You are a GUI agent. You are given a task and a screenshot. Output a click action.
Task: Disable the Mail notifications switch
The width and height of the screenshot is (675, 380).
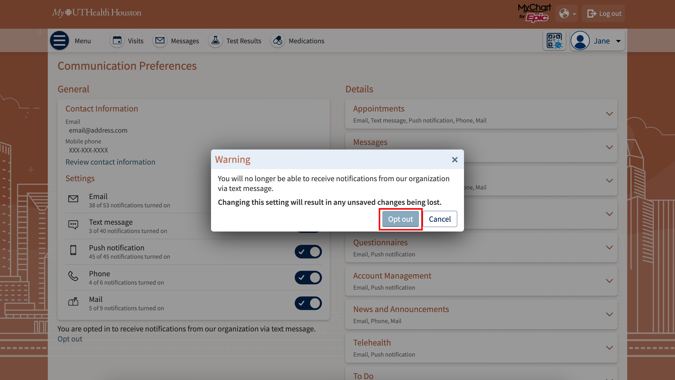click(308, 303)
